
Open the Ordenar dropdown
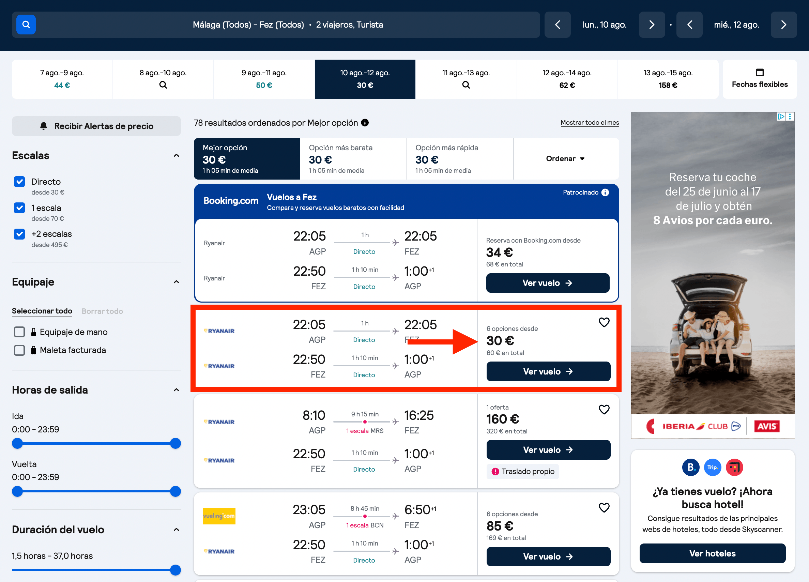[565, 159]
